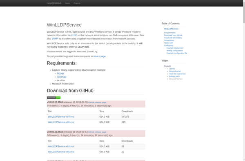
Task: Click the Pages sidebar title
Action: coord(165,60)
